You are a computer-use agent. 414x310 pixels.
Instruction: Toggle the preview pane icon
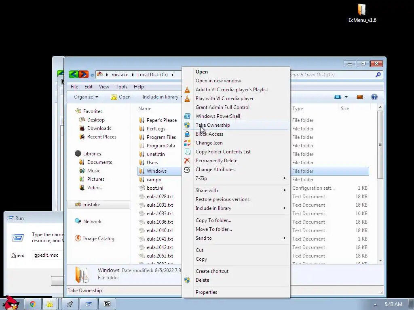tap(359, 97)
